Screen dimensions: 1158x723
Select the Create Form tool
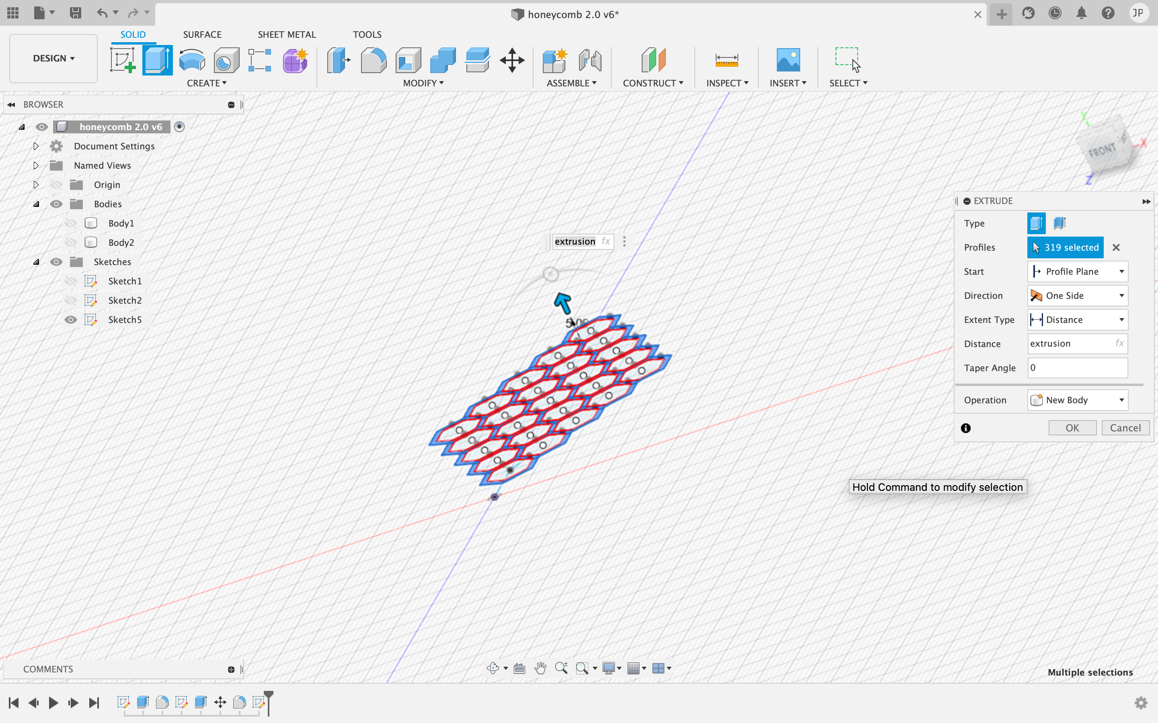(x=295, y=60)
